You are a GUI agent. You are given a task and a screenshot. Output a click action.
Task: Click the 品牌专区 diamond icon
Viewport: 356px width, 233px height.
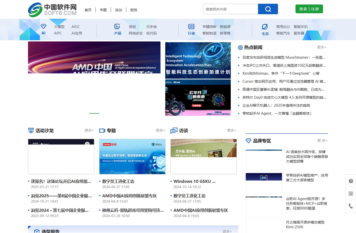coord(248,141)
